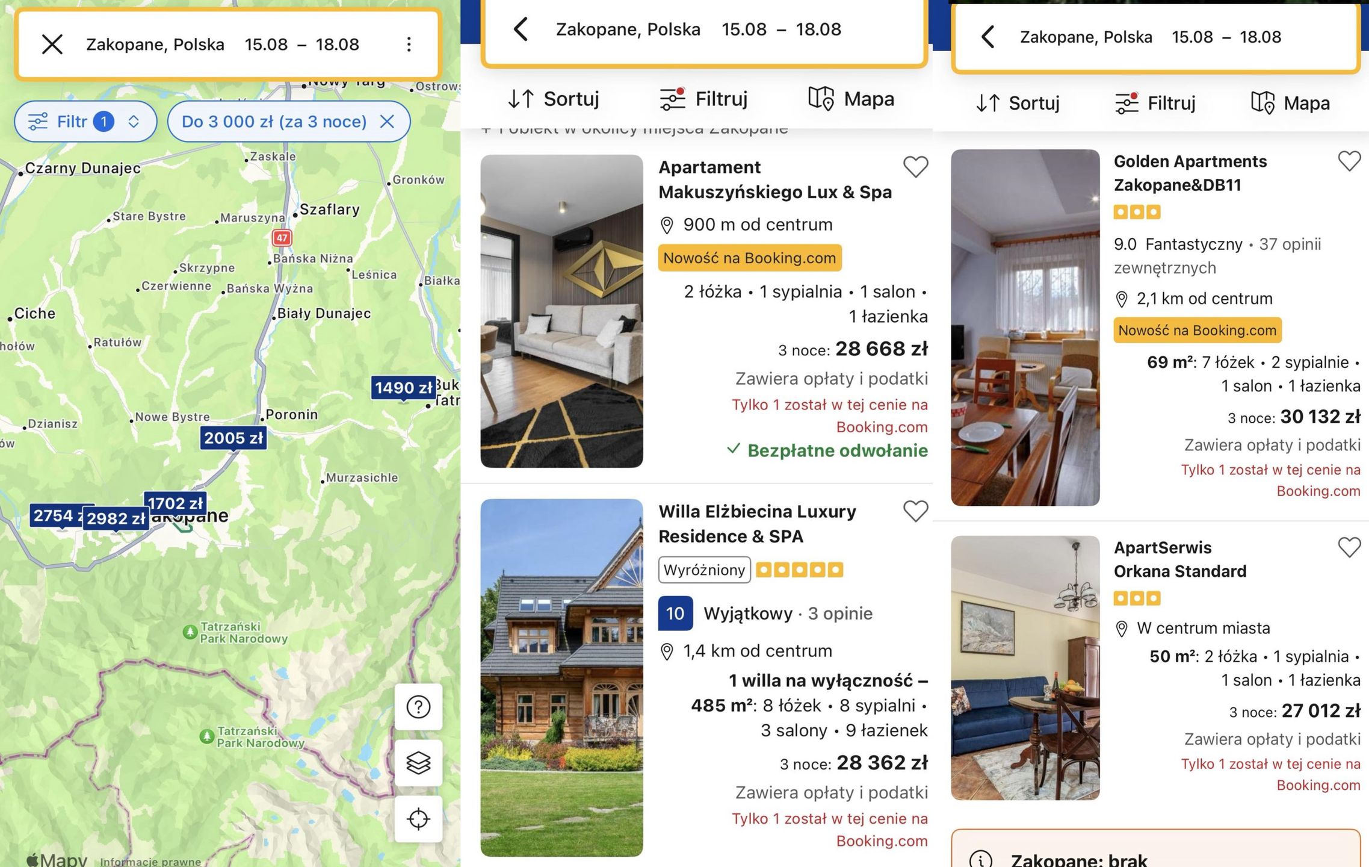Open the map help question mark button
This screenshot has height=867, width=1369.
pyautogui.click(x=418, y=706)
